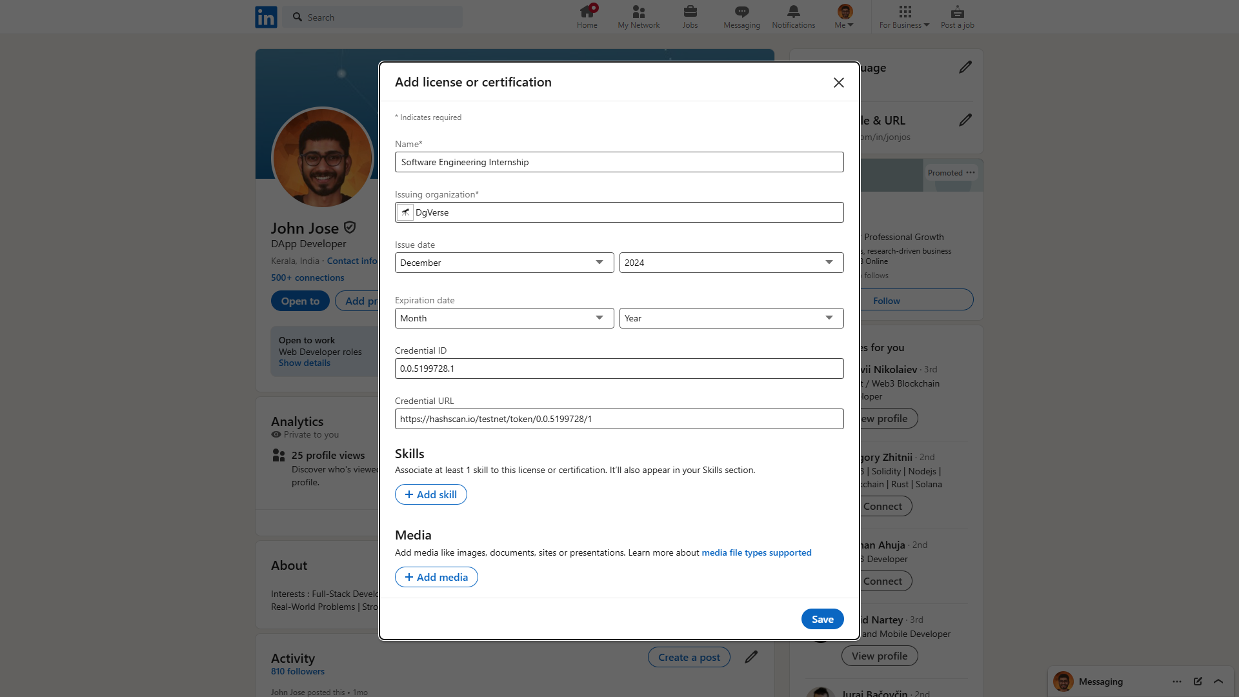Screen dimensions: 1239x697
Task: Click the Credential URL field
Action: [619, 419]
